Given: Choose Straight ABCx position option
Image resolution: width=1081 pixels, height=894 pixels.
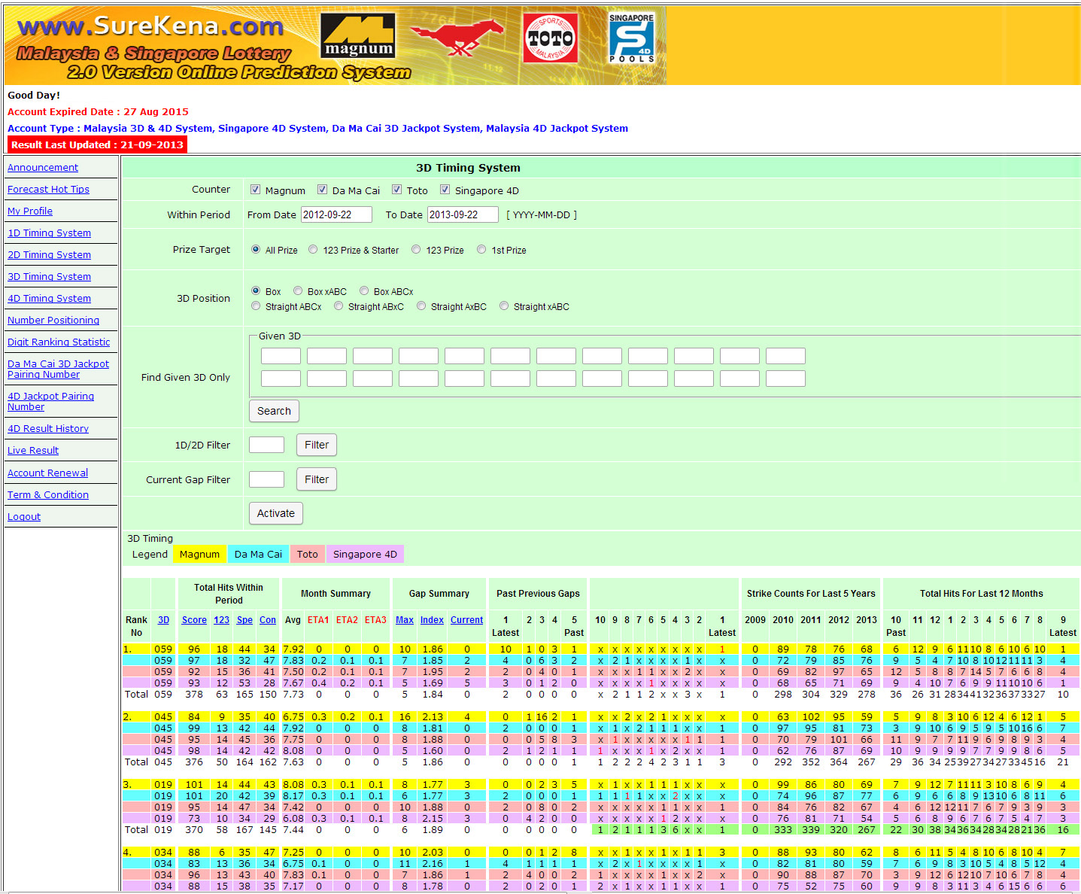Looking at the screenshot, I should tap(256, 306).
